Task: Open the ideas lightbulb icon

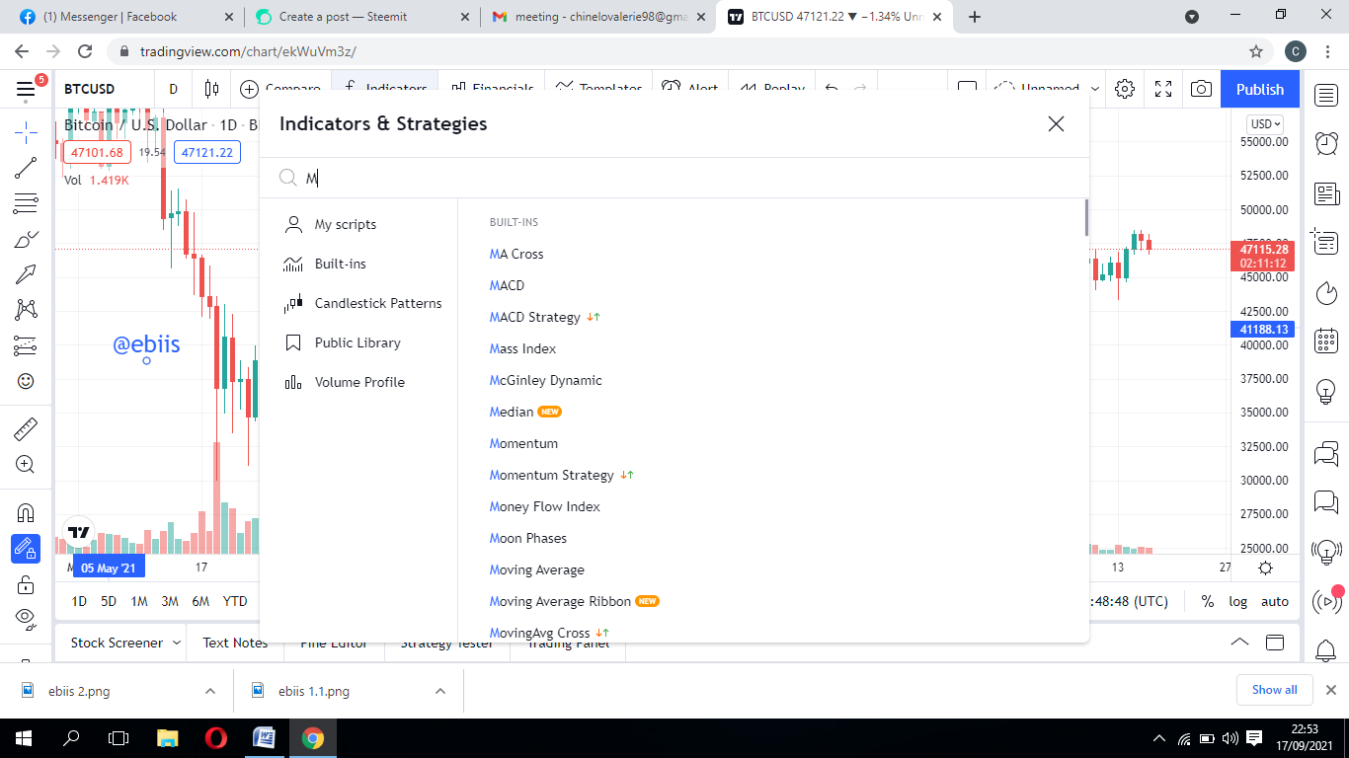Action: [1326, 391]
